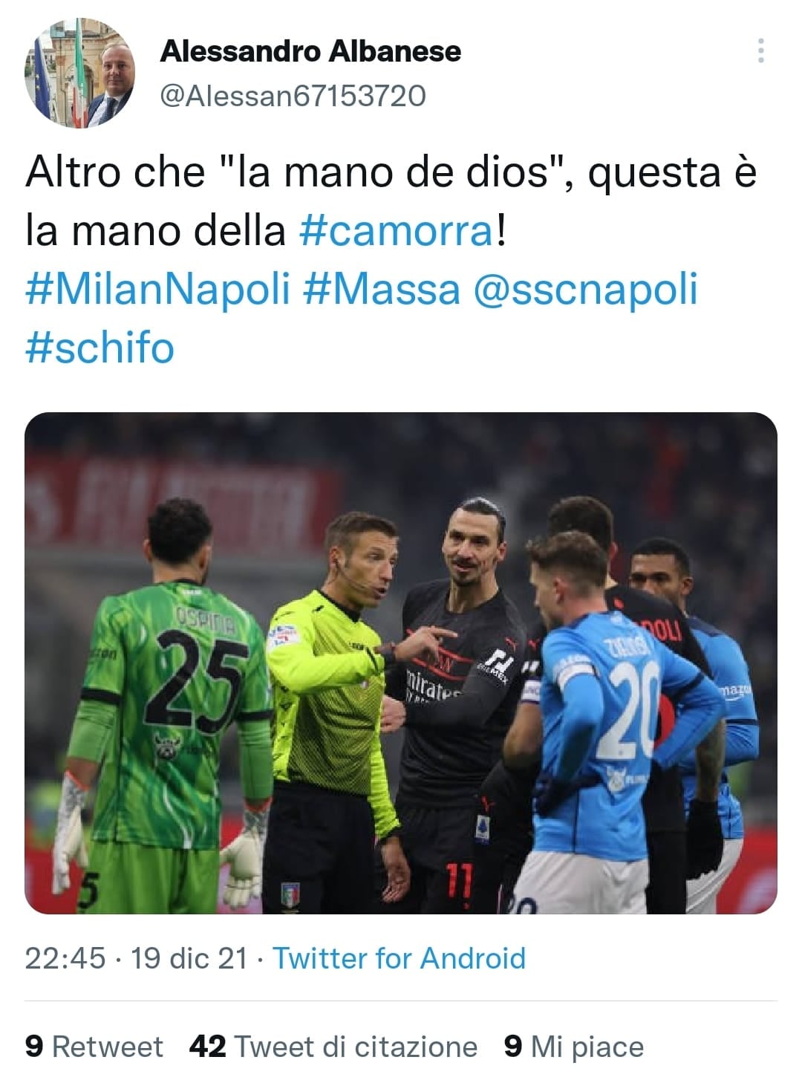This screenshot has height=1080, width=802.
Task: Open the attached match photo
Action: (x=401, y=663)
